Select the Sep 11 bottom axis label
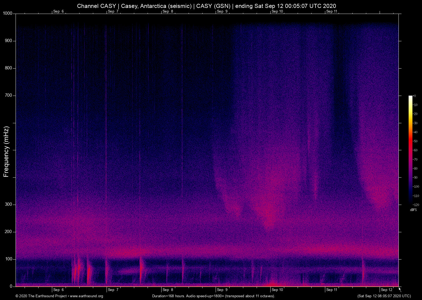This screenshot has width=422, height=300. point(331,290)
